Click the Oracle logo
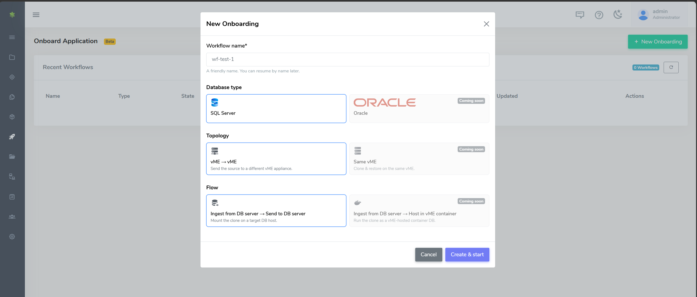This screenshot has height=297, width=697. click(384, 102)
